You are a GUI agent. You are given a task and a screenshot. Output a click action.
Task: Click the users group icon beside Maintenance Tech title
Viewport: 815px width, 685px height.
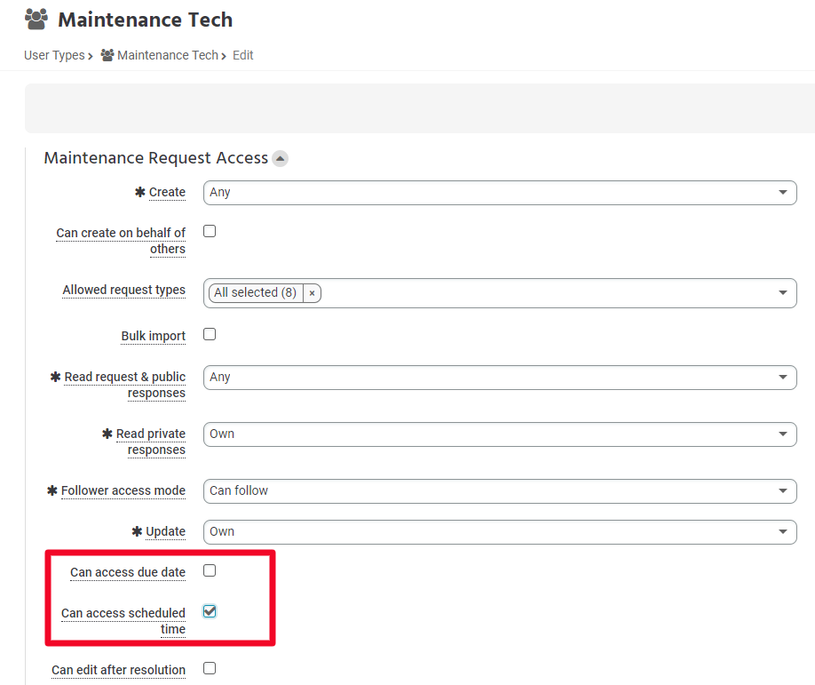pyautogui.click(x=36, y=20)
